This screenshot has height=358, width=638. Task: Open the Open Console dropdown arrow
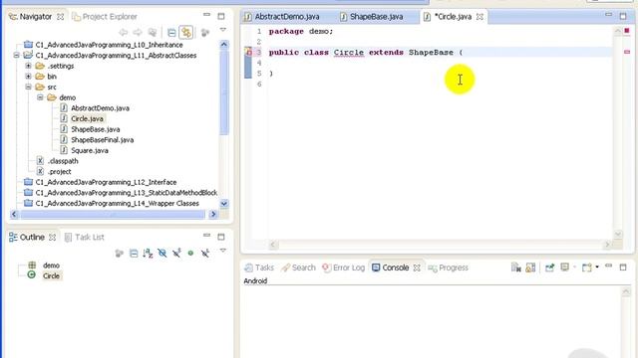[597, 268]
